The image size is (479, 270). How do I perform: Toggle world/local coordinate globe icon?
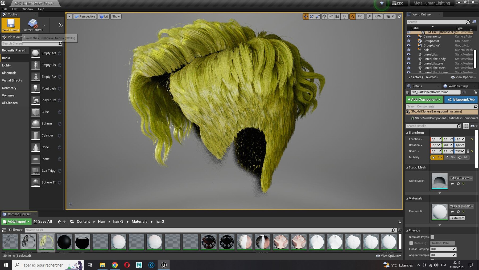(324, 17)
